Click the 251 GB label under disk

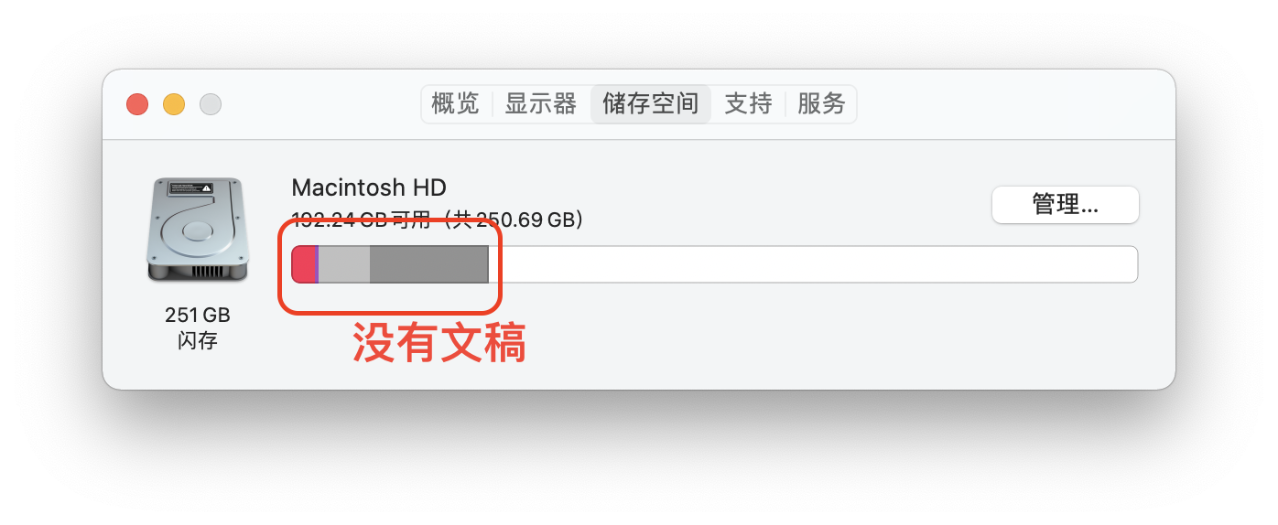pos(198,315)
